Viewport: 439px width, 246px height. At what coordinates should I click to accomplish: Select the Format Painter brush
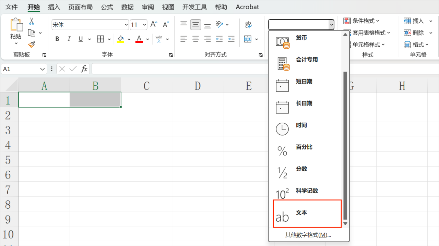click(x=32, y=44)
